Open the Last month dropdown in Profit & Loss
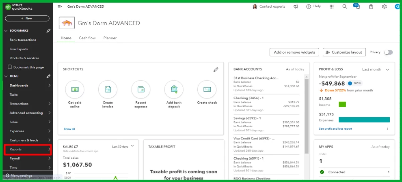This screenshot has width=402, height=182. pos(376,69)
